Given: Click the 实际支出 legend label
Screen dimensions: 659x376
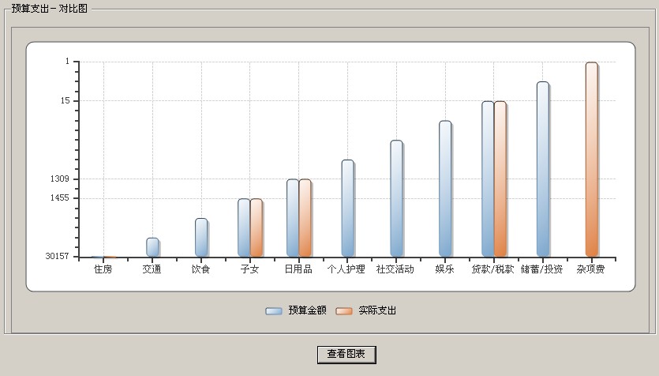Looking at the screenshot, I should [377, 311].
